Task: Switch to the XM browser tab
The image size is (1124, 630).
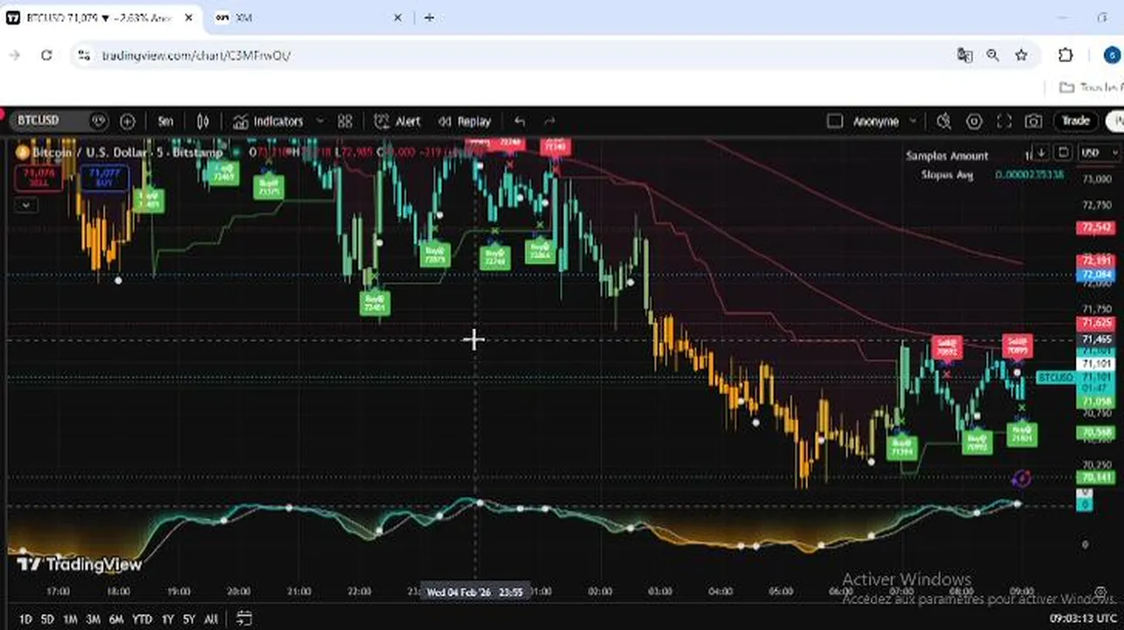Action: pos(308,17)
